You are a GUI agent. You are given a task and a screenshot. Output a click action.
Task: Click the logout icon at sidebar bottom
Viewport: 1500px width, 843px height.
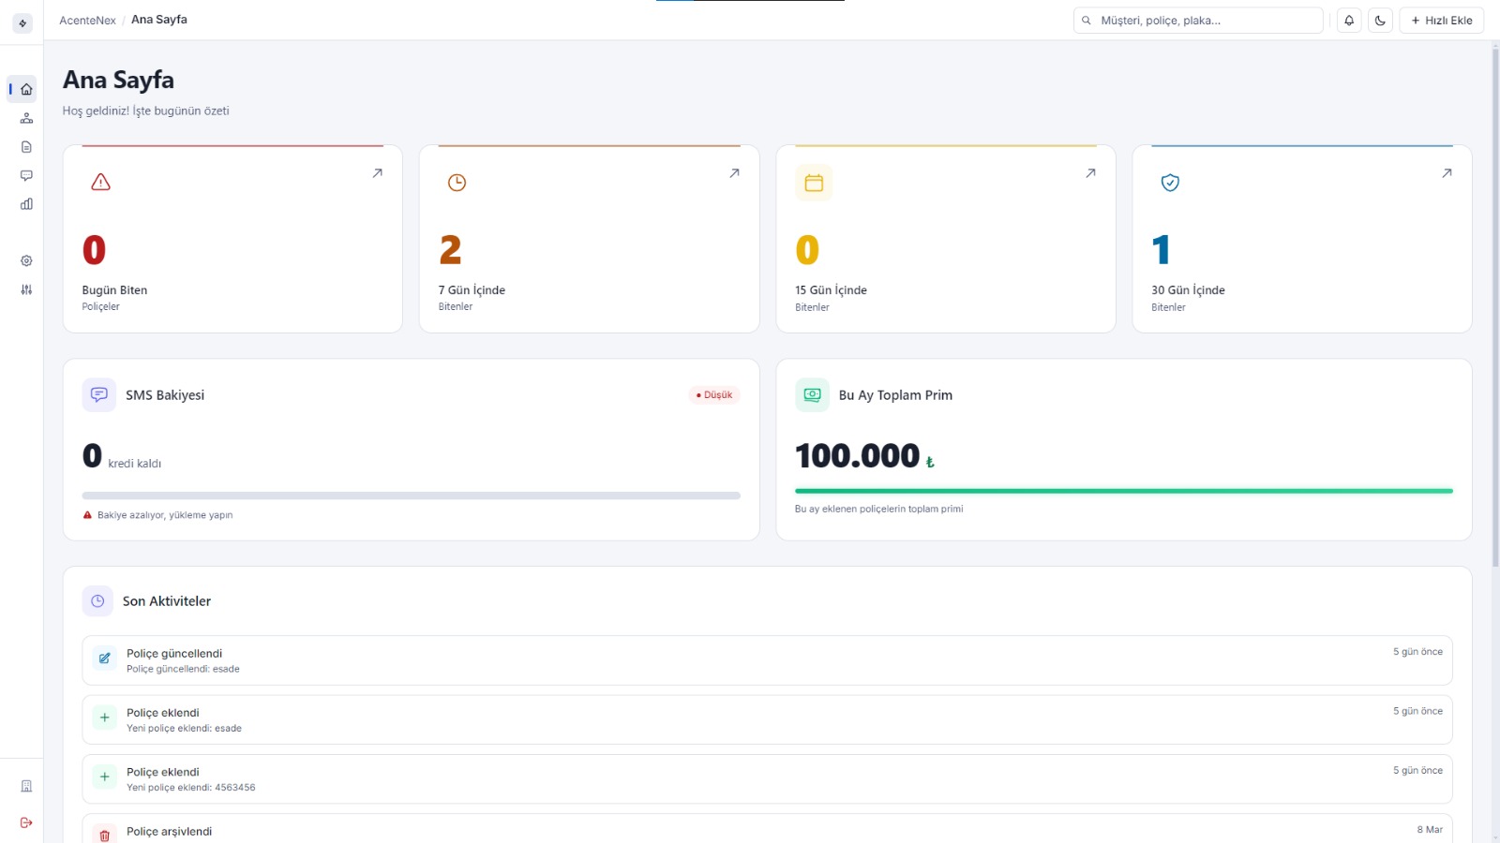pos(25,822)
